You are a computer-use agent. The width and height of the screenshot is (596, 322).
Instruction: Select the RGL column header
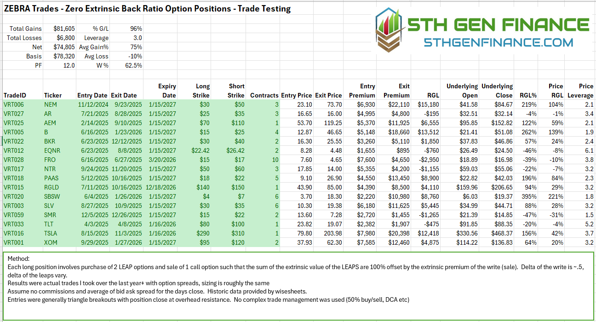[432, 95]
